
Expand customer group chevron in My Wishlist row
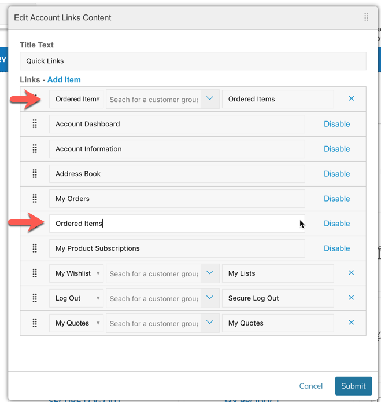[x=210, y=273]
